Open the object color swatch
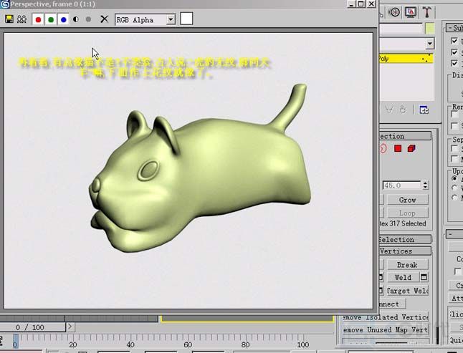 coord(430,29)
